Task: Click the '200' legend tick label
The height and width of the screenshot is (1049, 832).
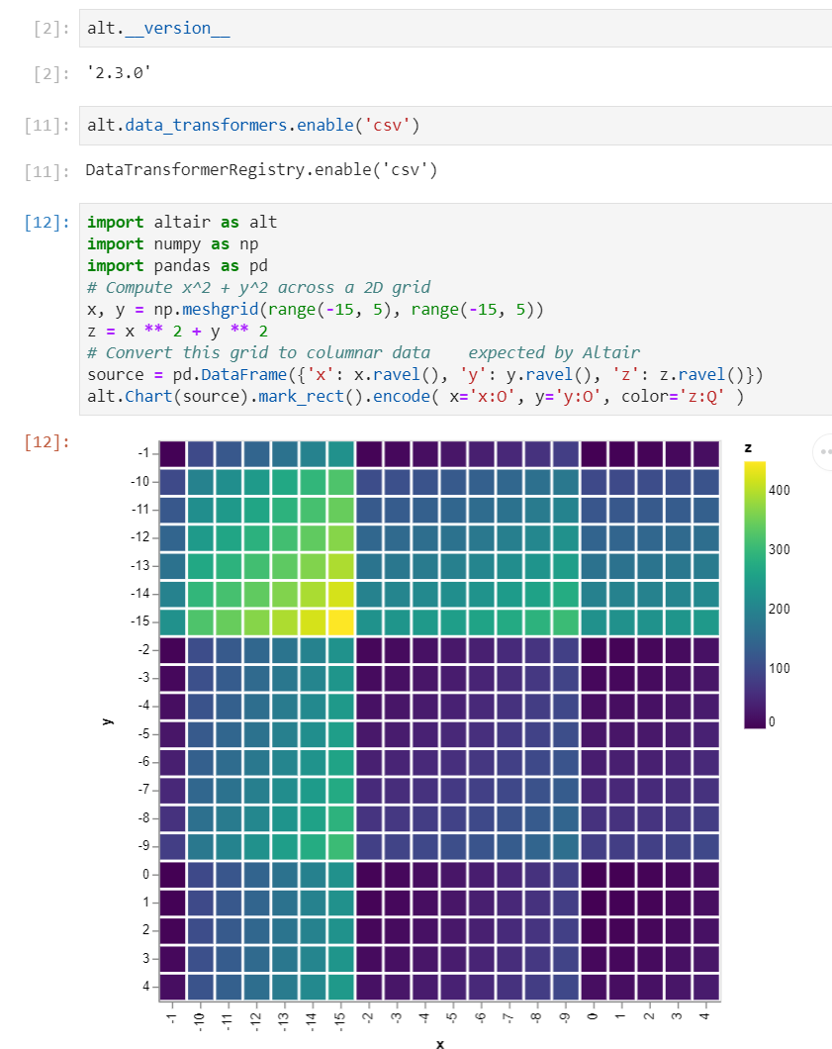Action: pyautogui.click(x=780, y=610)
